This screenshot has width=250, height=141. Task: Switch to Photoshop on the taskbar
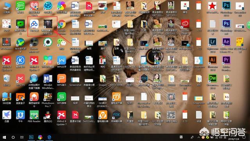(x=31, y=137)
